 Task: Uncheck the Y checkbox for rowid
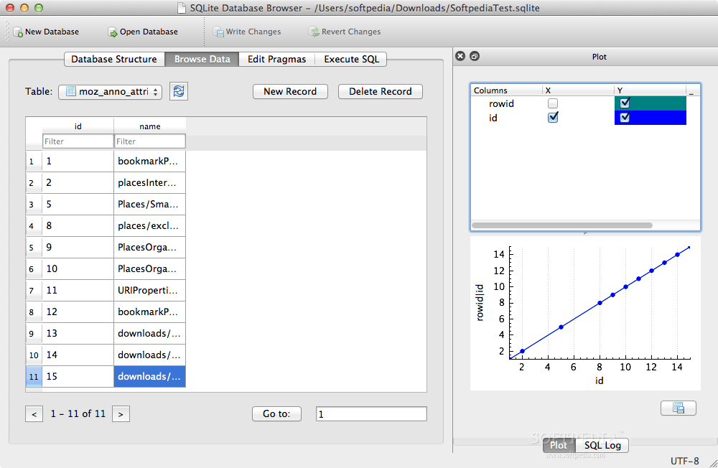coord(625,103)
